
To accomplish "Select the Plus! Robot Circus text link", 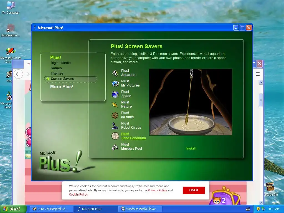I will coord(131,125).
